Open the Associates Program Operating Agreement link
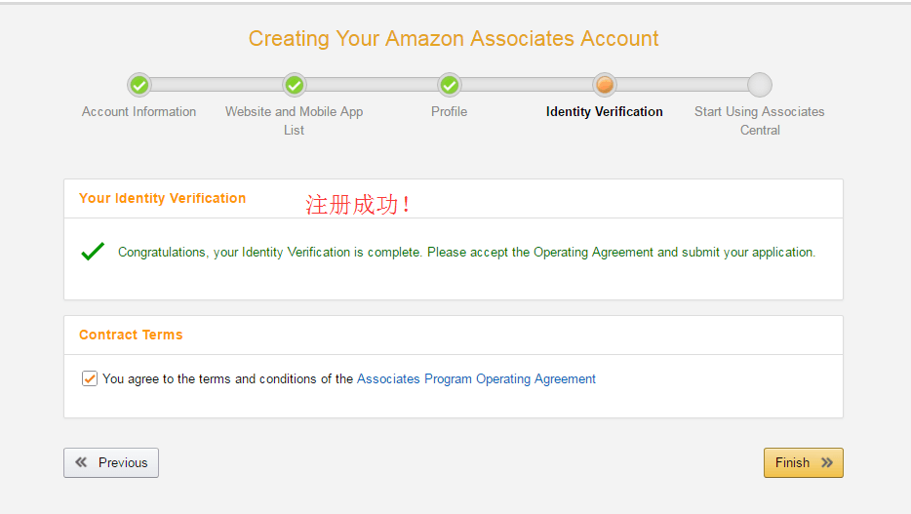The height and width of the screenshot is (514, 911). point(476,379)
